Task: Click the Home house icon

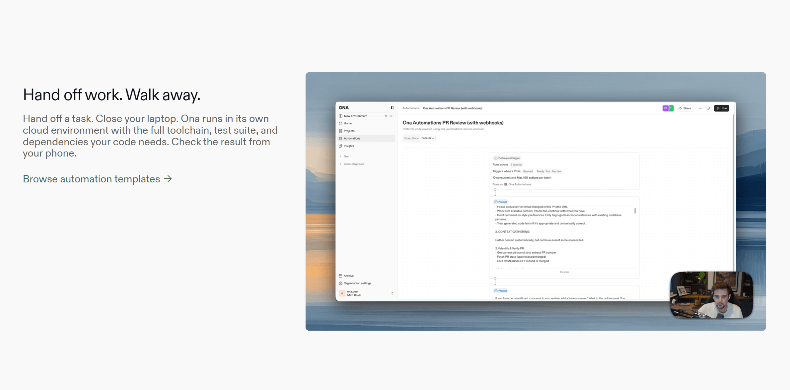Action: coord(340,123)
